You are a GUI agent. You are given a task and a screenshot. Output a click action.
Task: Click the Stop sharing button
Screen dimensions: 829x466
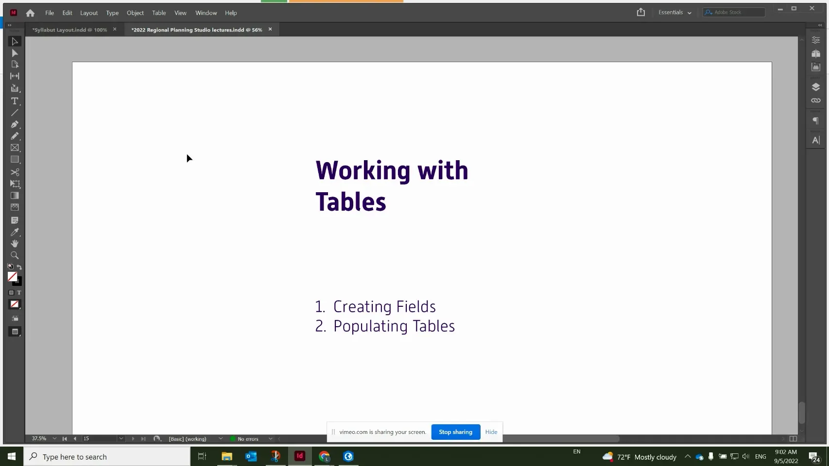455,432
